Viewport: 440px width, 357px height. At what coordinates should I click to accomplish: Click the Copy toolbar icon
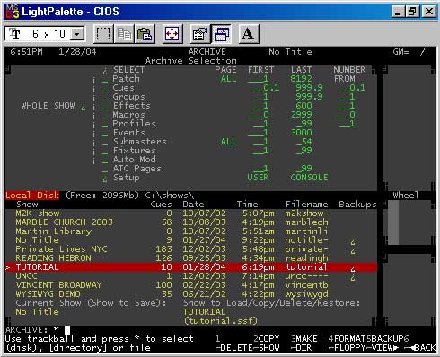[124, 34]
